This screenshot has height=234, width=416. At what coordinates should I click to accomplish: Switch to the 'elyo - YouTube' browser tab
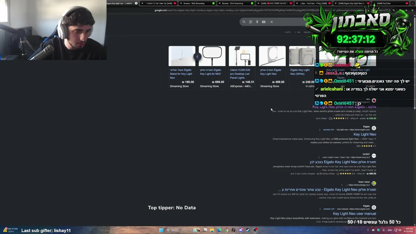click(313, 3)
